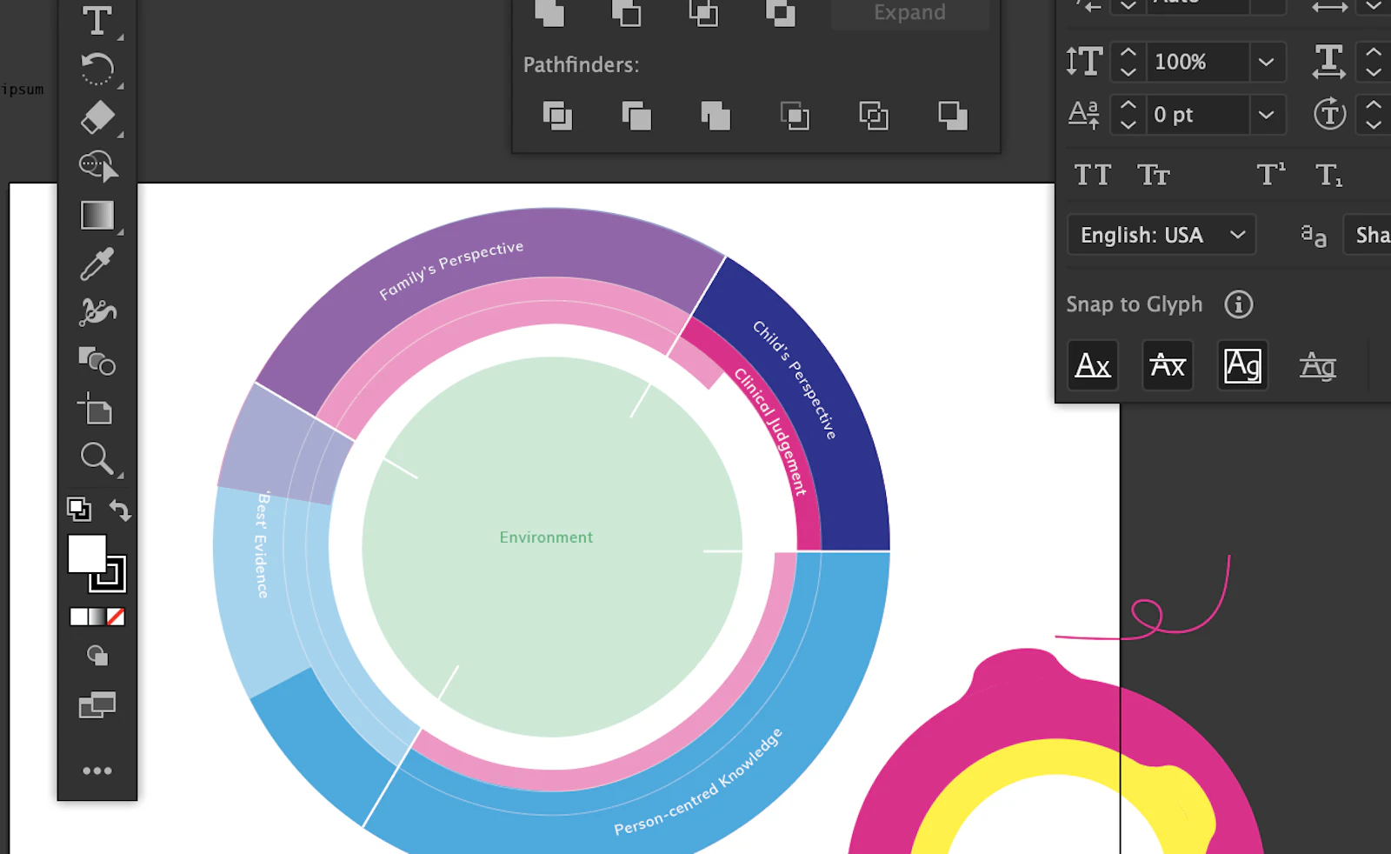The width and height of the screenshot is (1391, 854).
Task: Open the English: USA language dropdown
Action: (1161, 235)
